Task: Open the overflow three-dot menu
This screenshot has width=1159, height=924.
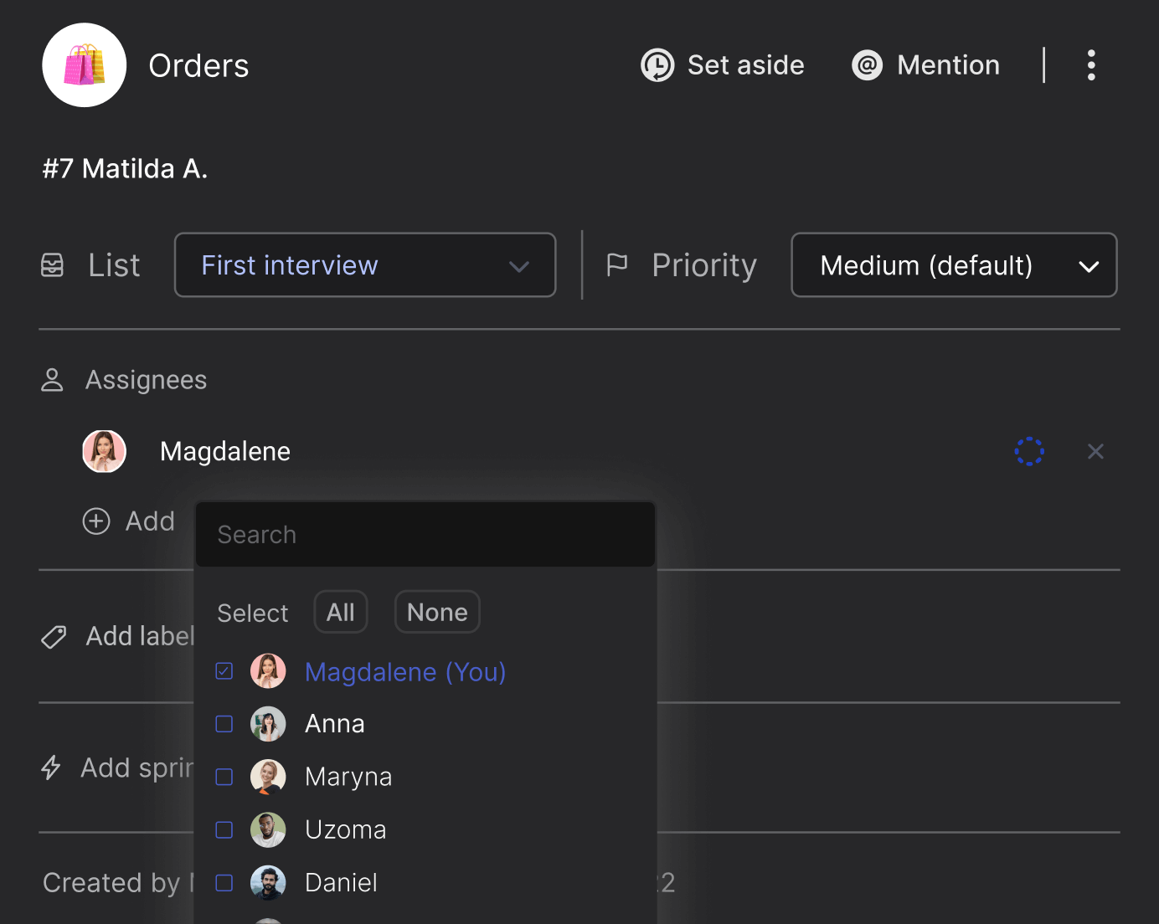Action: [x=1091, y=64]
